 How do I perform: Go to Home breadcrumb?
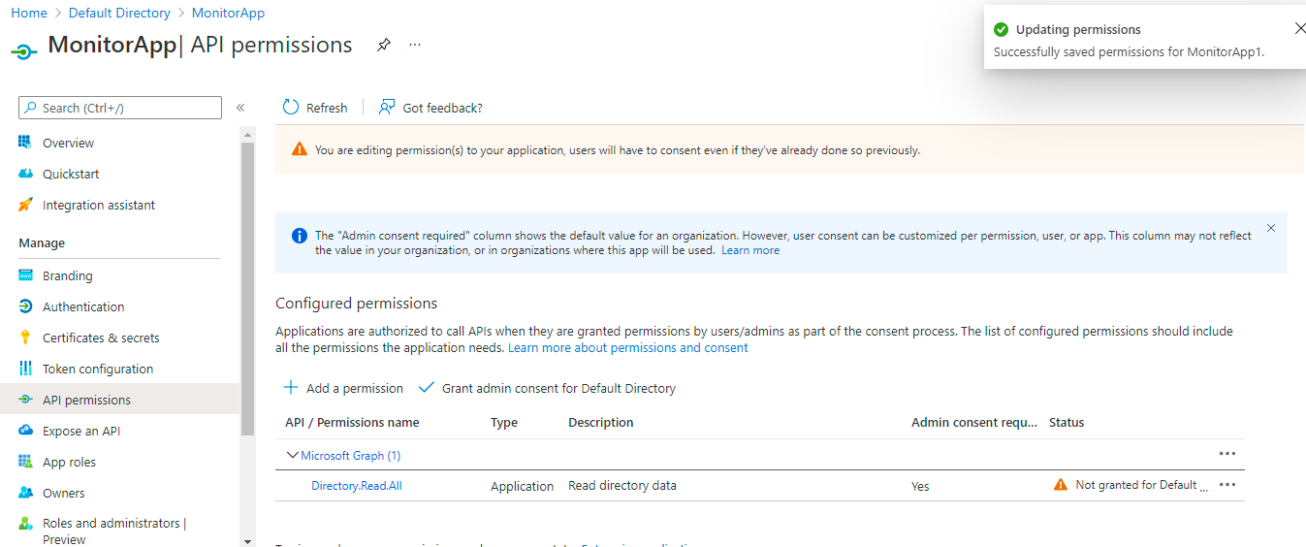[29, 13]
